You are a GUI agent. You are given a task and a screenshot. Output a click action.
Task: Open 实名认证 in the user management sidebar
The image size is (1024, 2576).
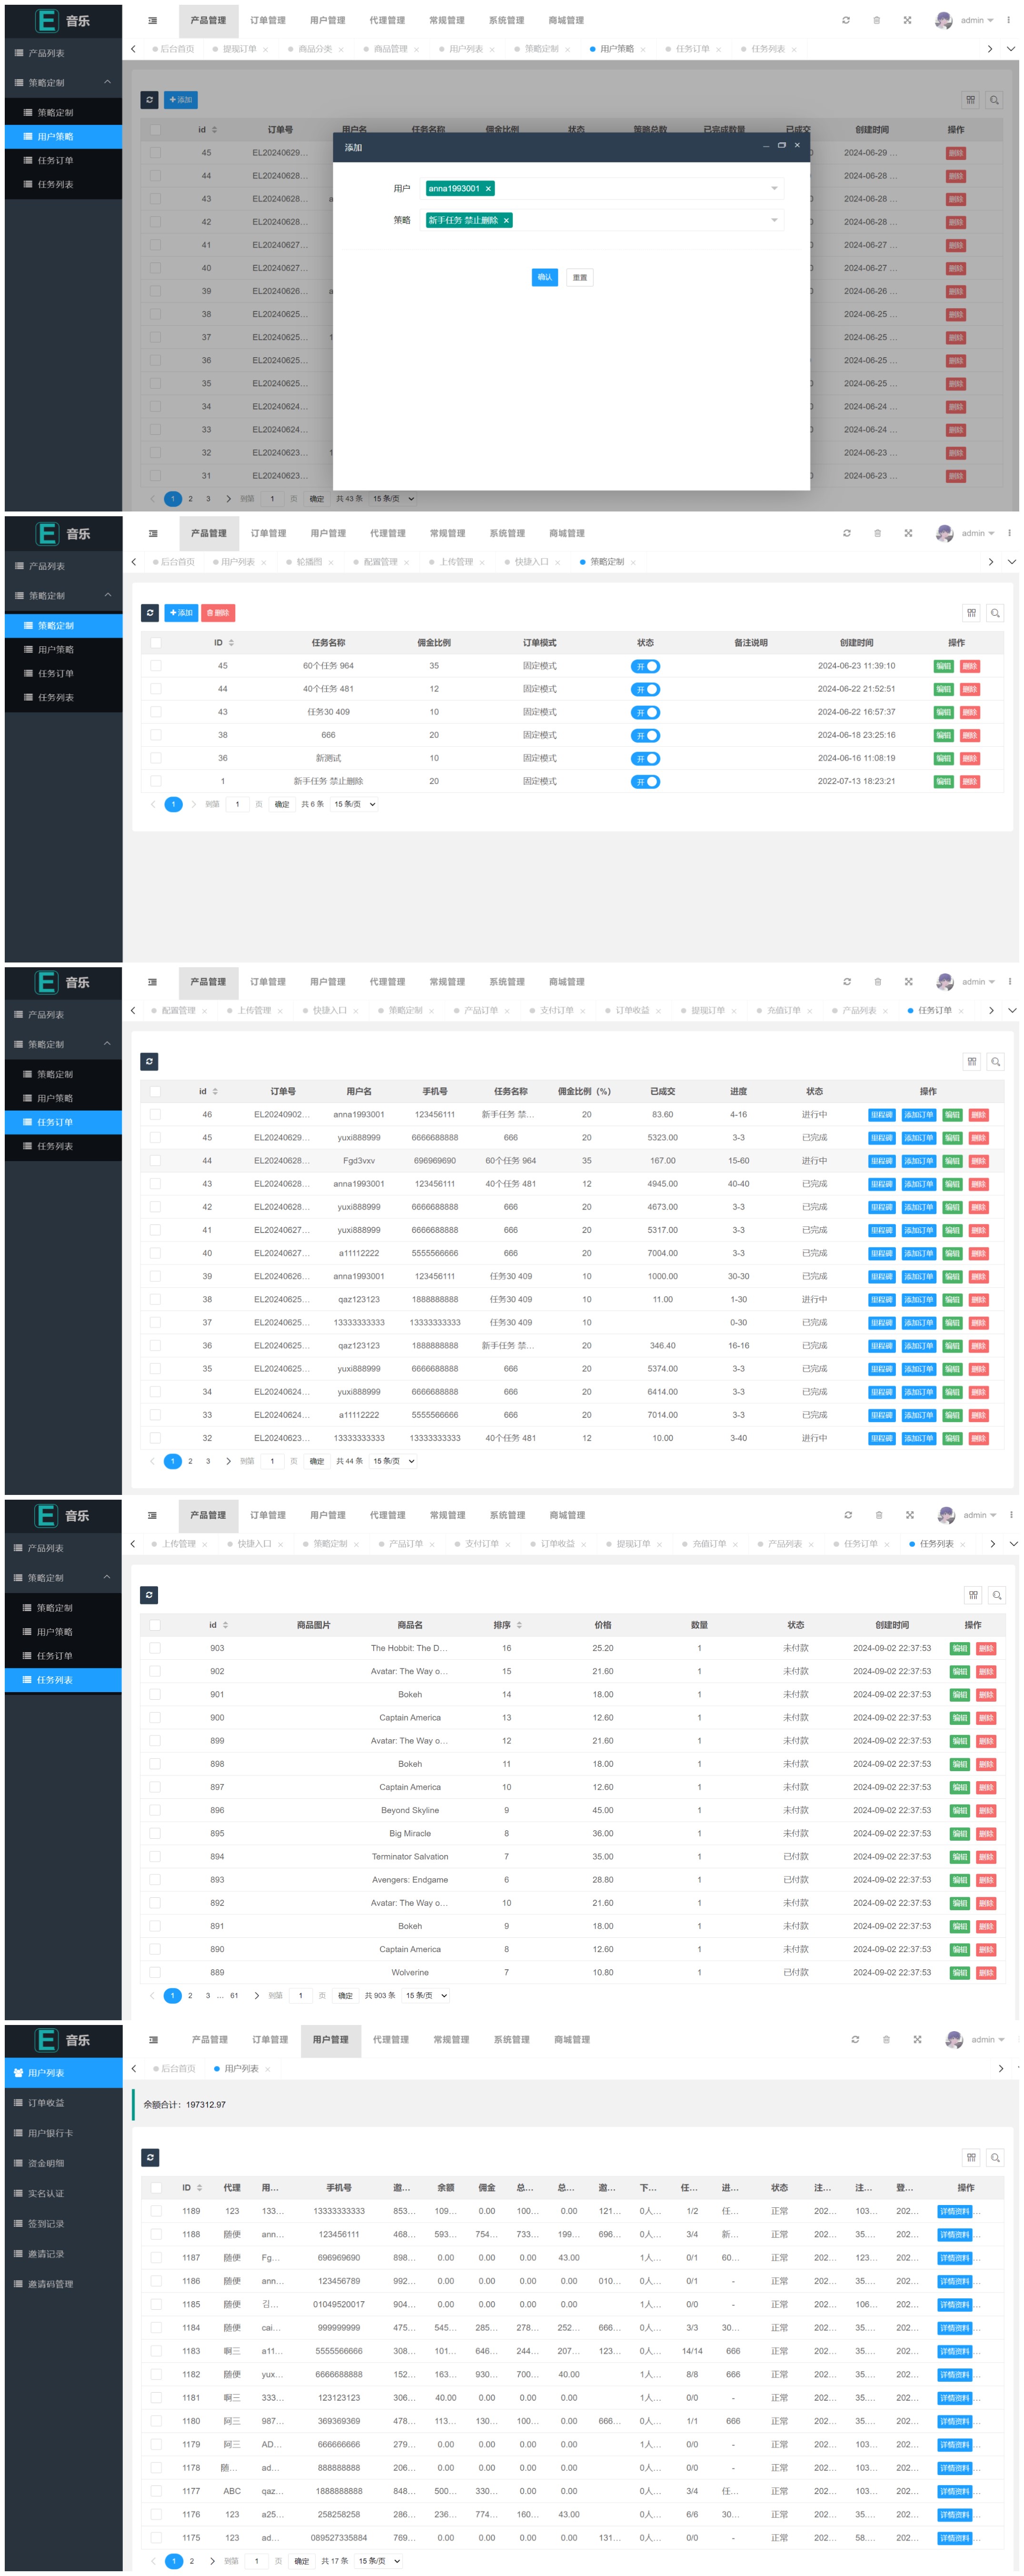(45, 2193)
